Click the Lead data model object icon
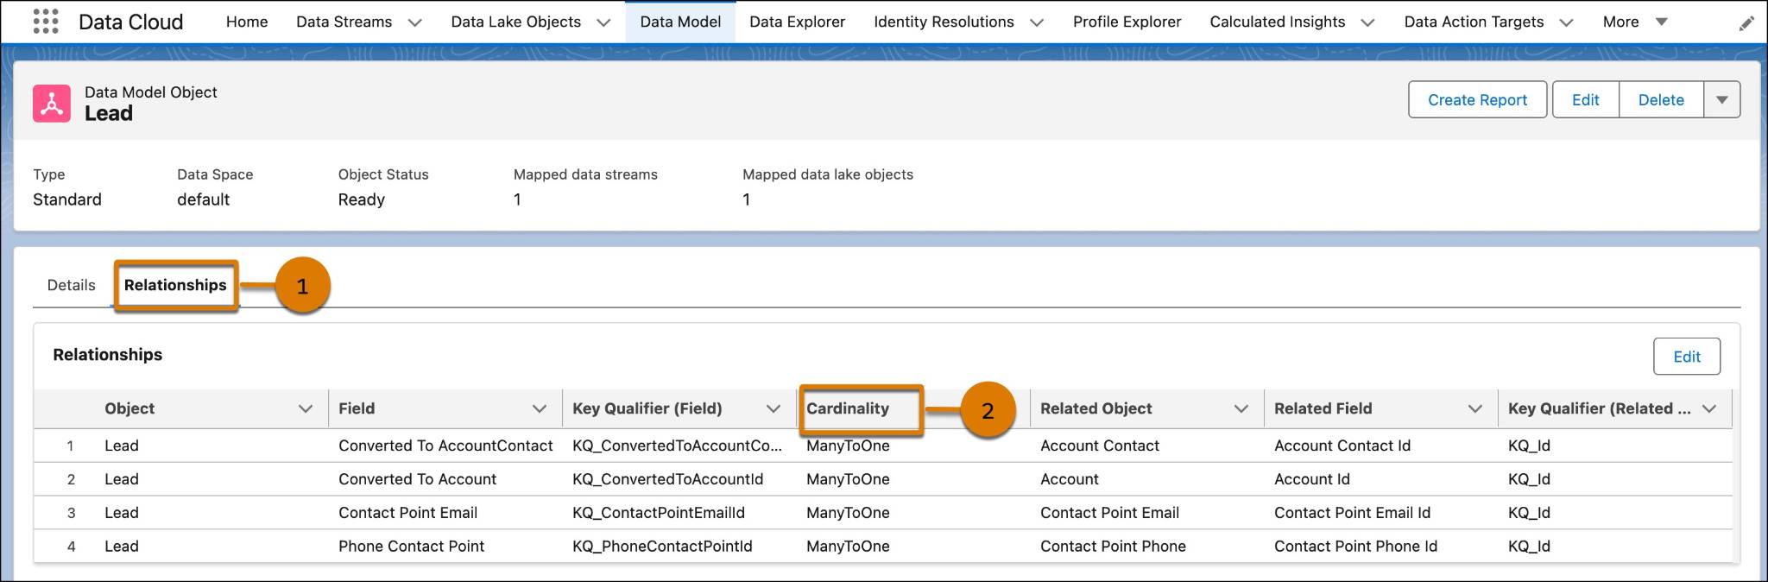Image resolution: width=1768 pixels, height=582 pixels. pyautogui.click(x=52, y=104)
